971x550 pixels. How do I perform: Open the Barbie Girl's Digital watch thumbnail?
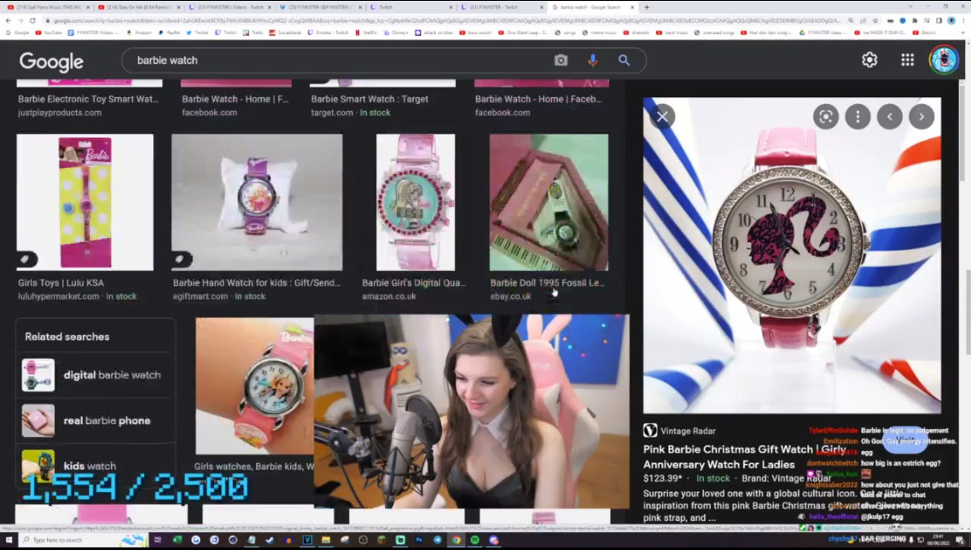(416, 202)
